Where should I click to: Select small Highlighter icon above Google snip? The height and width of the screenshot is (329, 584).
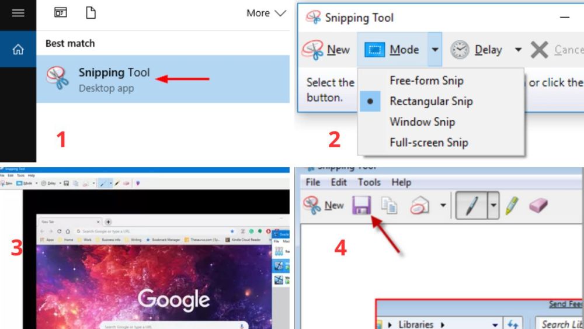[x=117, y=183]
